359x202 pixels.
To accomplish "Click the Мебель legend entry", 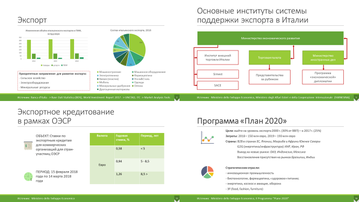I will click(103, 82).
